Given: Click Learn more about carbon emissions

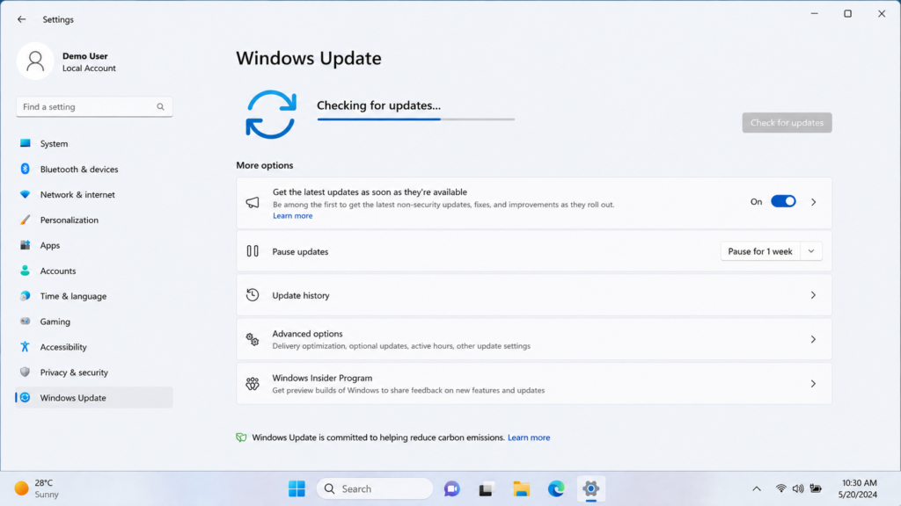Looking at the screenshot, I should tap(529, 437).
